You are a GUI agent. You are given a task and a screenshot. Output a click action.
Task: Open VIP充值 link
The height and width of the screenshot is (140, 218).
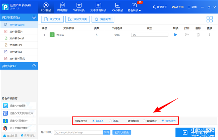tap(177, 7)
